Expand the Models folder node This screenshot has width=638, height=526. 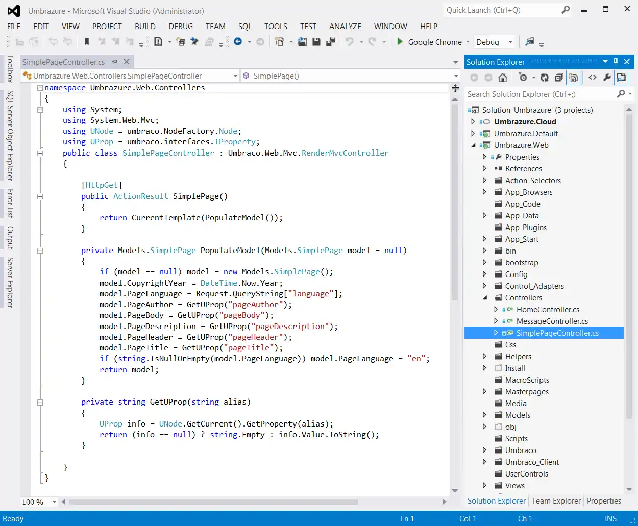(x=484, y=415)
